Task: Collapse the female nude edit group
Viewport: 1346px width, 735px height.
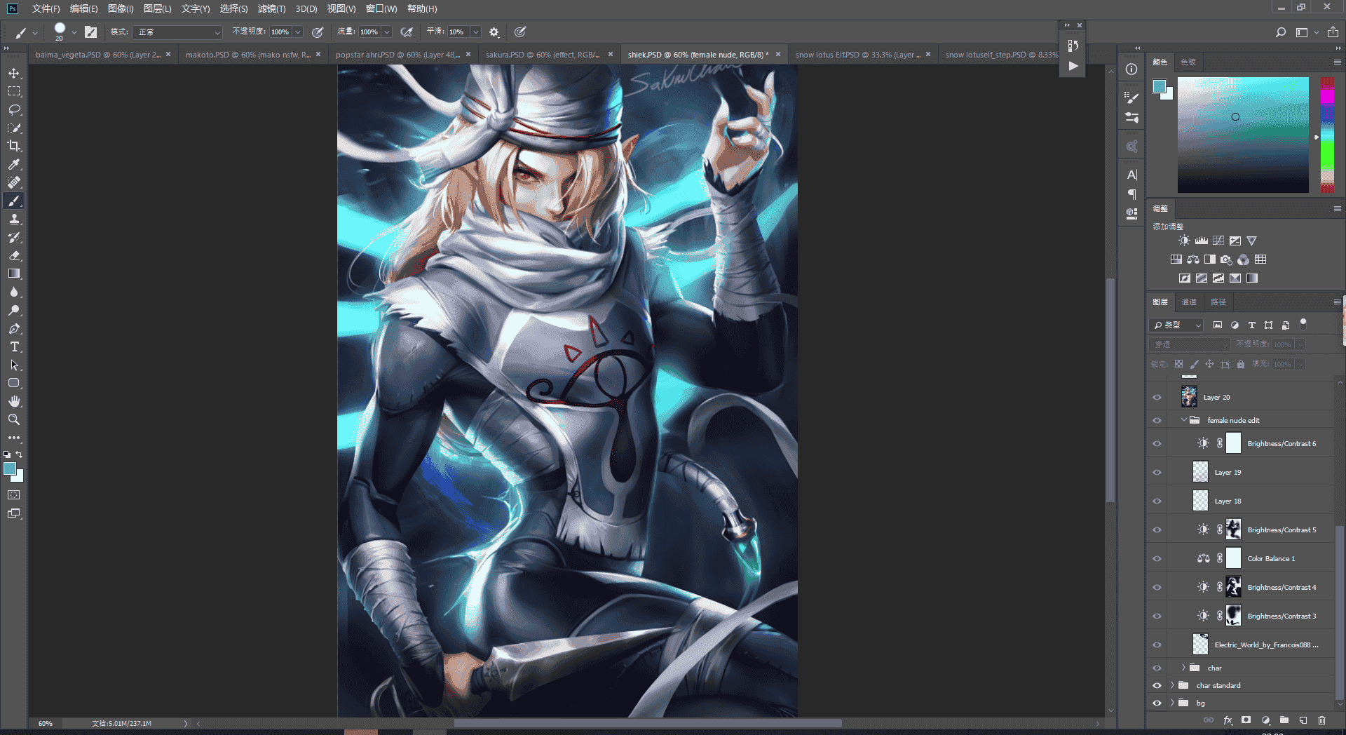Action: pyautogui.click(x=1183, y=420)
